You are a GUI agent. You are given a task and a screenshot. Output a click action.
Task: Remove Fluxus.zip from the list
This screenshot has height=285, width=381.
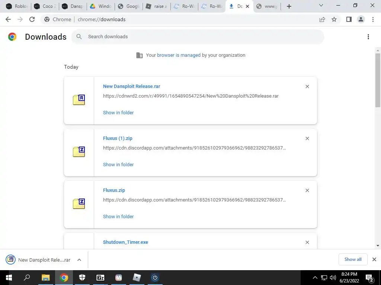pos(307,190)
